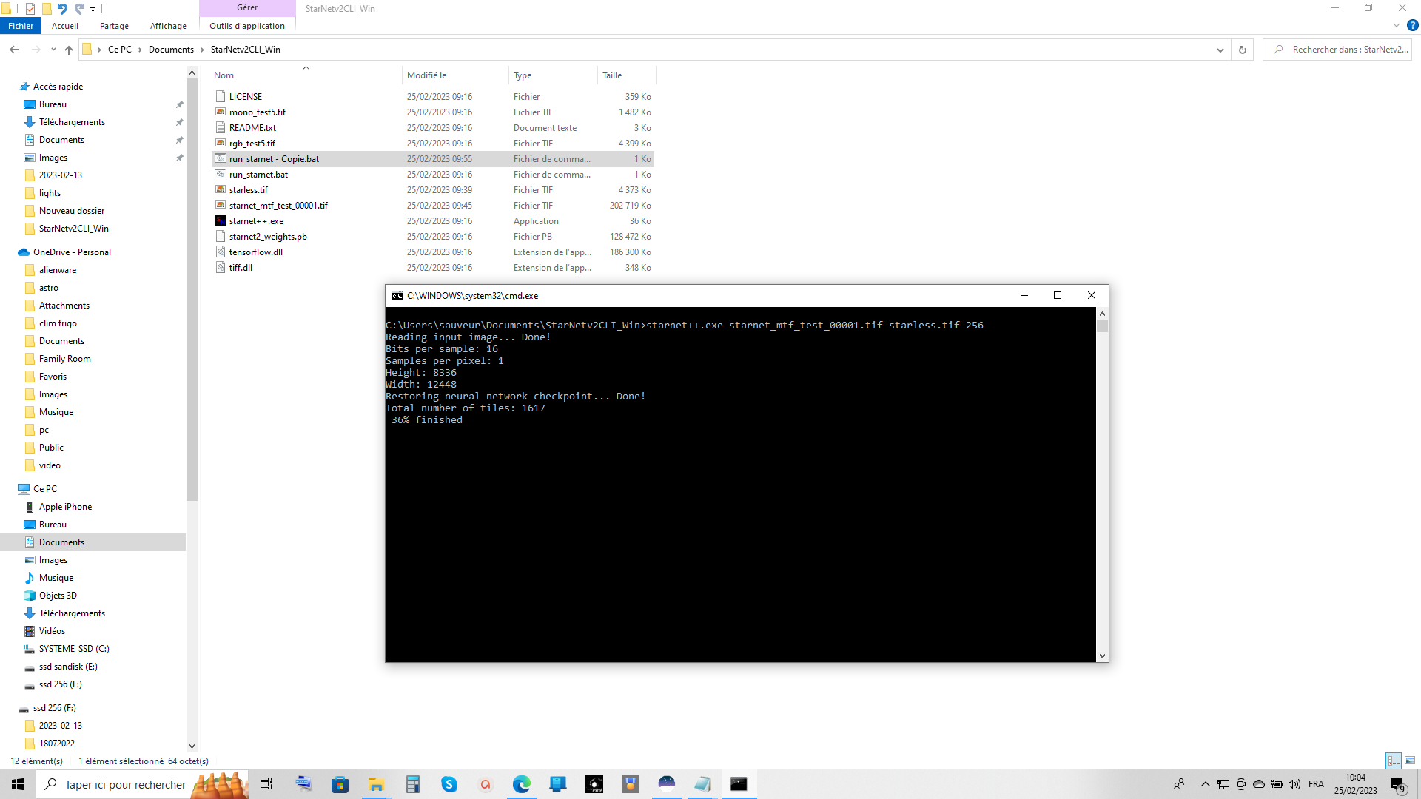Customize quick access toolbar dropdown arrow
1421x799 pixels.
(x=93, y=10)
